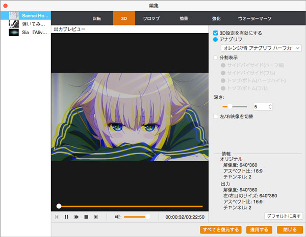Click the anime video preview image

pyautogui.click(x=130, y=117)
